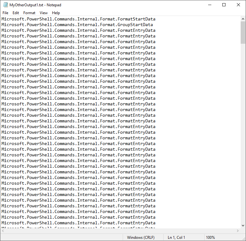Click the vertical scrollbar down arrow
Viewport: 246px width, 241px height.
point(243,225)
